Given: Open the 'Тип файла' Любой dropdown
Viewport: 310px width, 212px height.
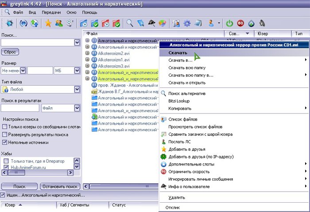Looking at the screenshot, I should [x=77, y=90].
